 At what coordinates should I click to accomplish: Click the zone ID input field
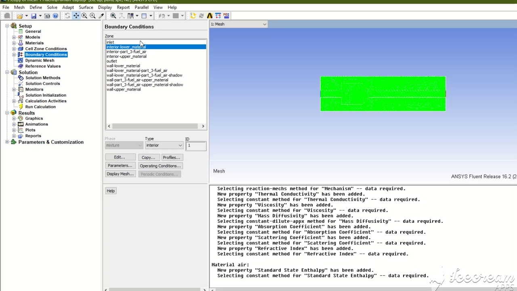coord(196,145)
